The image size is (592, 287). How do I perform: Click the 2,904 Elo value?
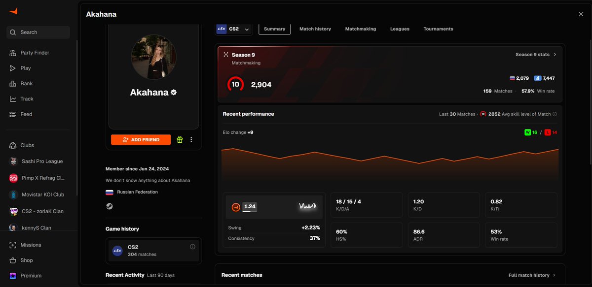pyautogui.click(x=261, y=85)
